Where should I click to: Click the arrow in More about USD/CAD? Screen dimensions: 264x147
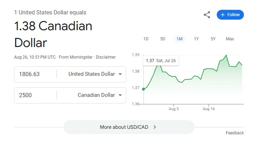155,127
